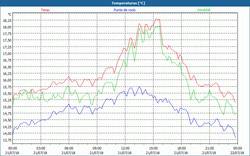This screenshot has height=156, width=250.
Task: Click the 16,00 y-axis value
Action: tap(7, 80)
